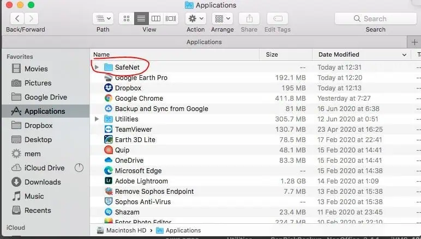Screen dimensions: 421x239
Task: Click 'Yesterday at 7:27' date cell
Action: 344,99
